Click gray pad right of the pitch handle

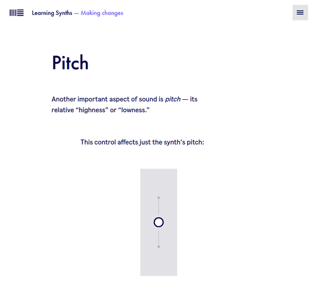click(x=170, y=222)
